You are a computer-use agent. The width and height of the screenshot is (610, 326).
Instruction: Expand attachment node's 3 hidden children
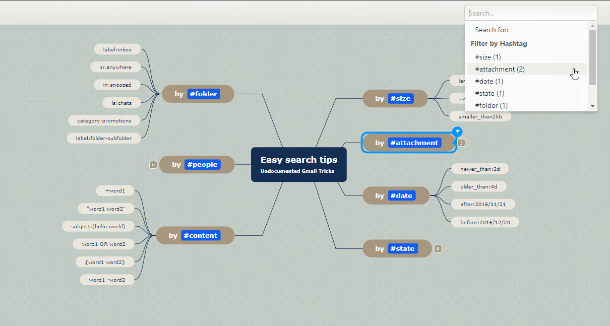[461, 143]
